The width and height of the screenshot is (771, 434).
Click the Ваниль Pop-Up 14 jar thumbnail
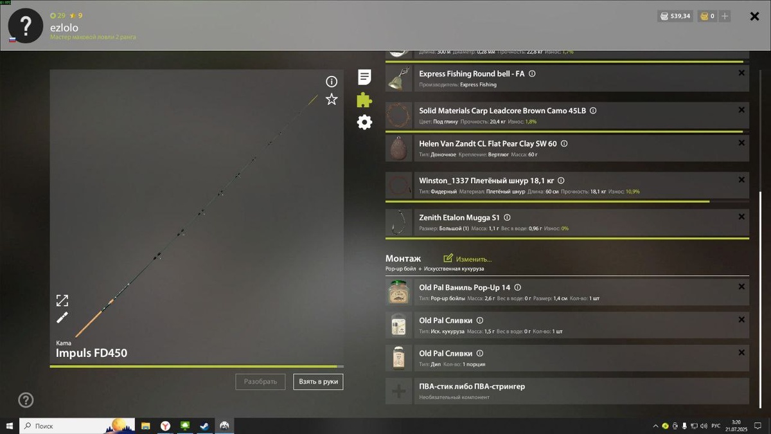(x=398, y=292)
